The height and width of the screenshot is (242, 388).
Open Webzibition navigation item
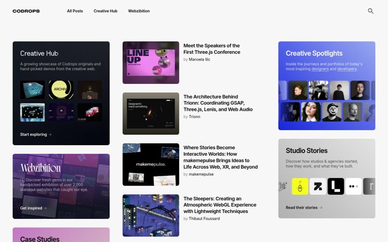pos(139,11)
